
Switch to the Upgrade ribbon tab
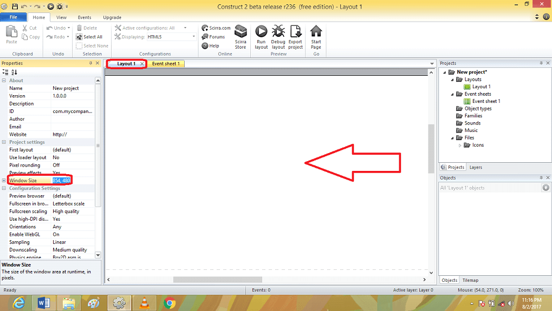point(112,17)
